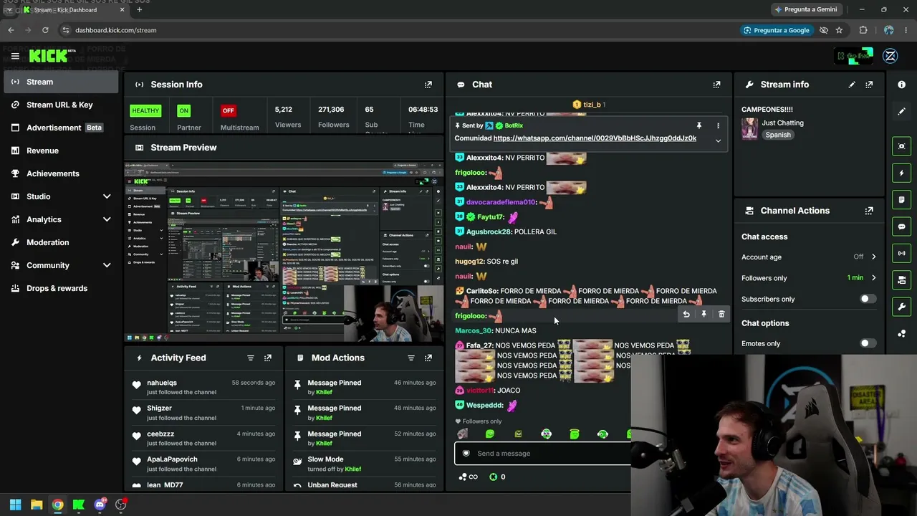Click the Just Chatting category thumbnail
The image size is (917, 516).
point(749,128)
